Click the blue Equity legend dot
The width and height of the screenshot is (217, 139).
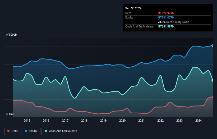(x=26, y=131)
